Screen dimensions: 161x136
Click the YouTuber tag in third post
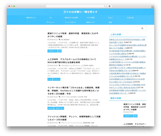tap(73, 97)
